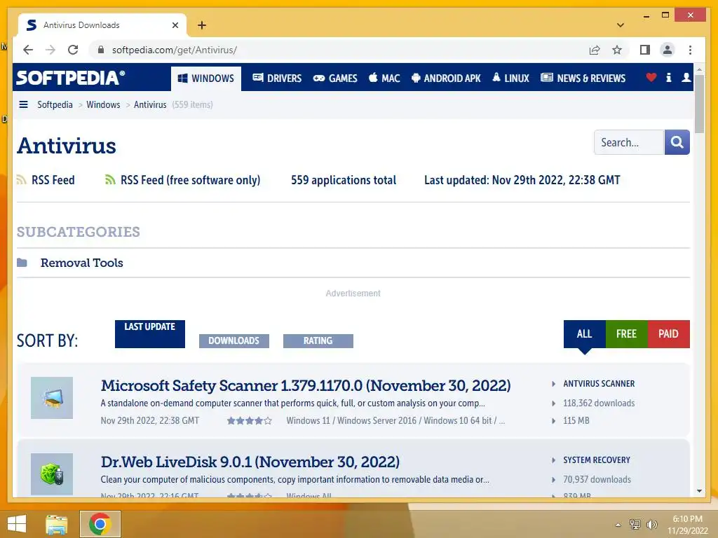This screenshot has height=538, width=718.
Task: Click the user account icon in header
Action: tap(686, 77)
